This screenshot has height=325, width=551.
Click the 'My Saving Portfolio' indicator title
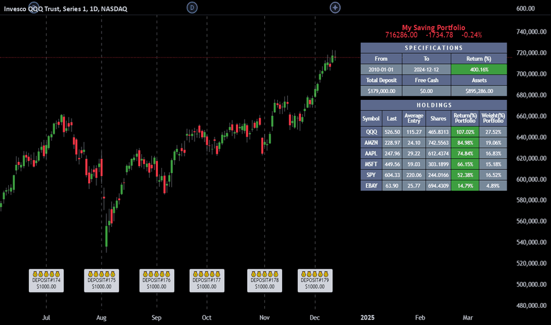433,27
